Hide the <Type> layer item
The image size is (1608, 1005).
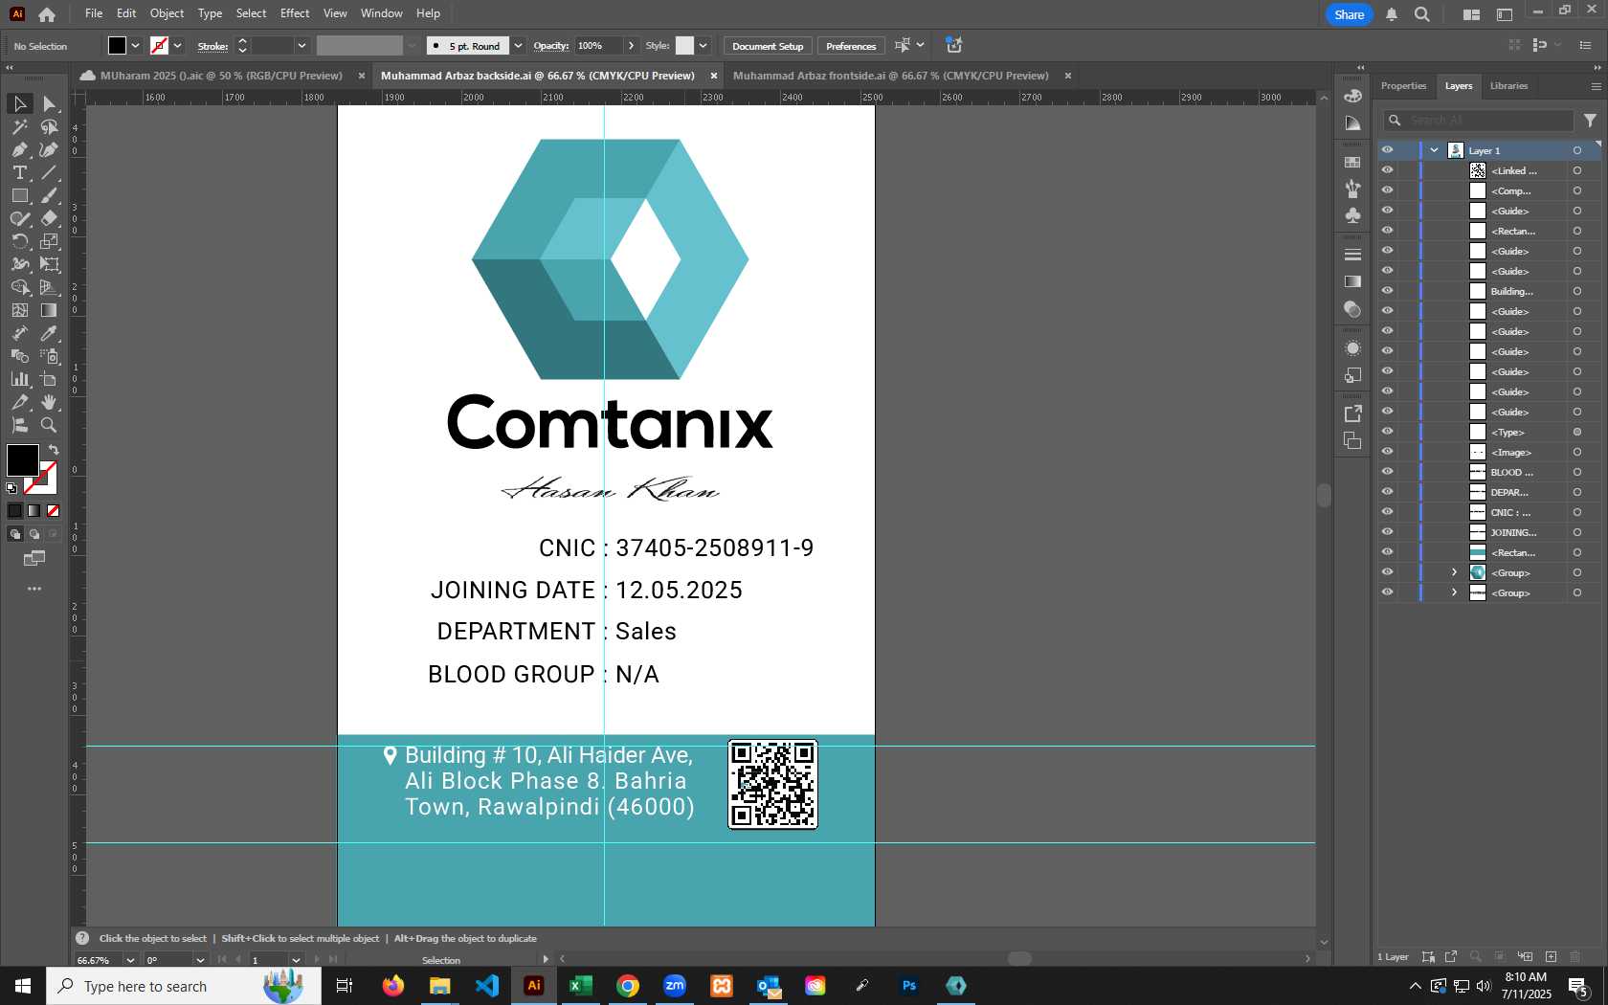coord(1387,432)
